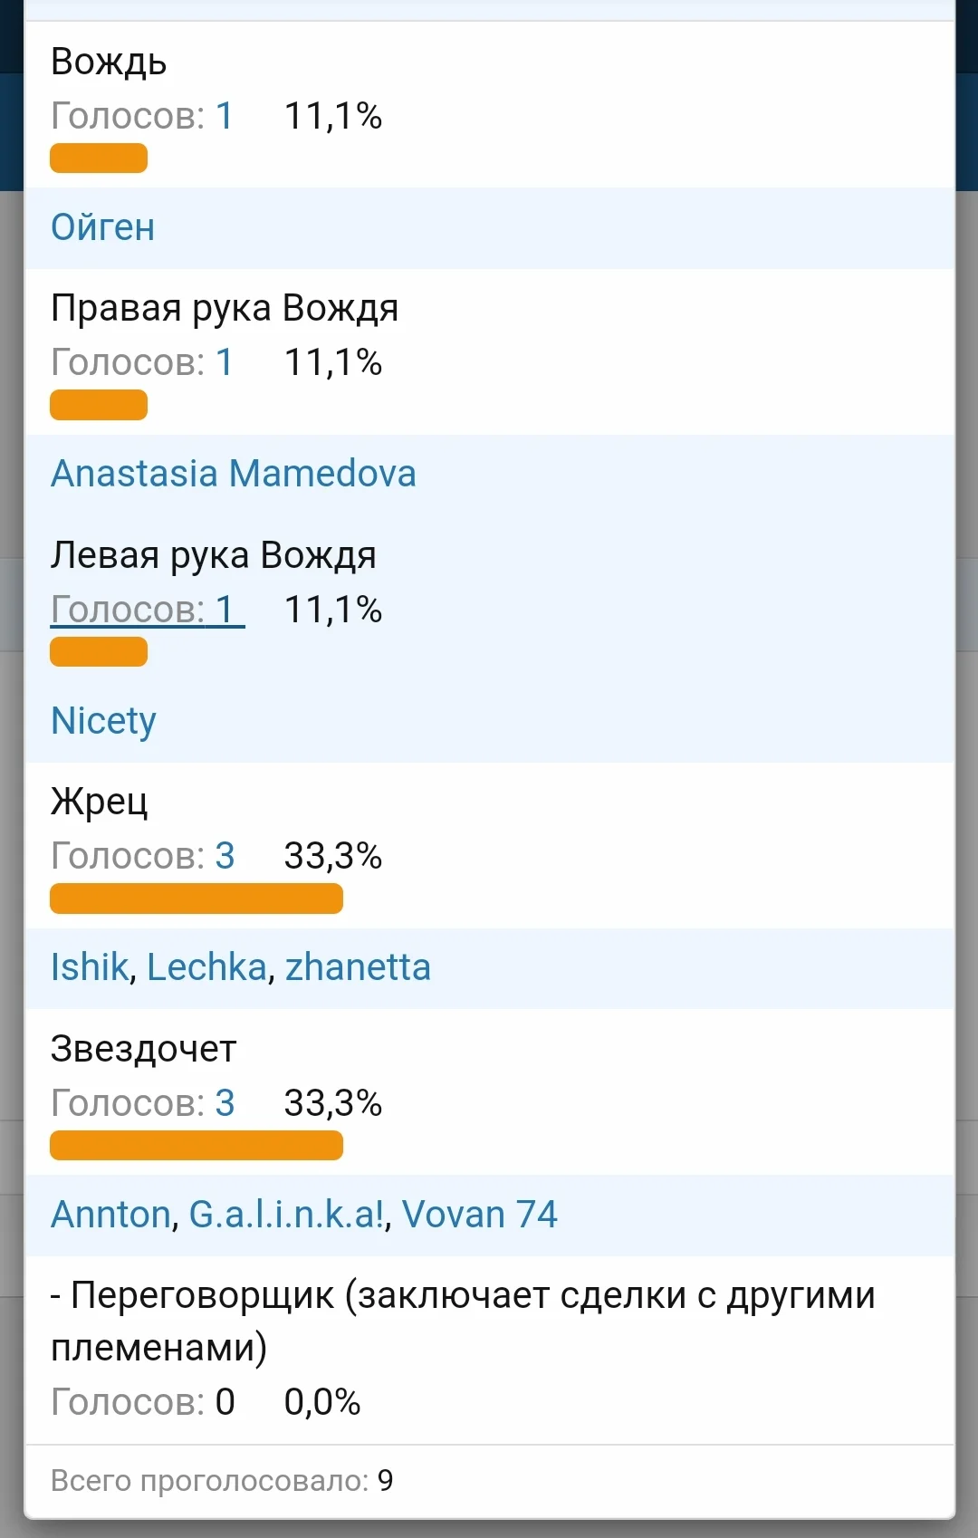
Task: Open Annton's user profile
Action: point(108,1215)
